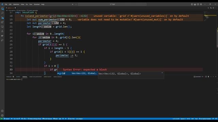Click the status bar remote indicator
218x122 pixels.
coord(1,119)
